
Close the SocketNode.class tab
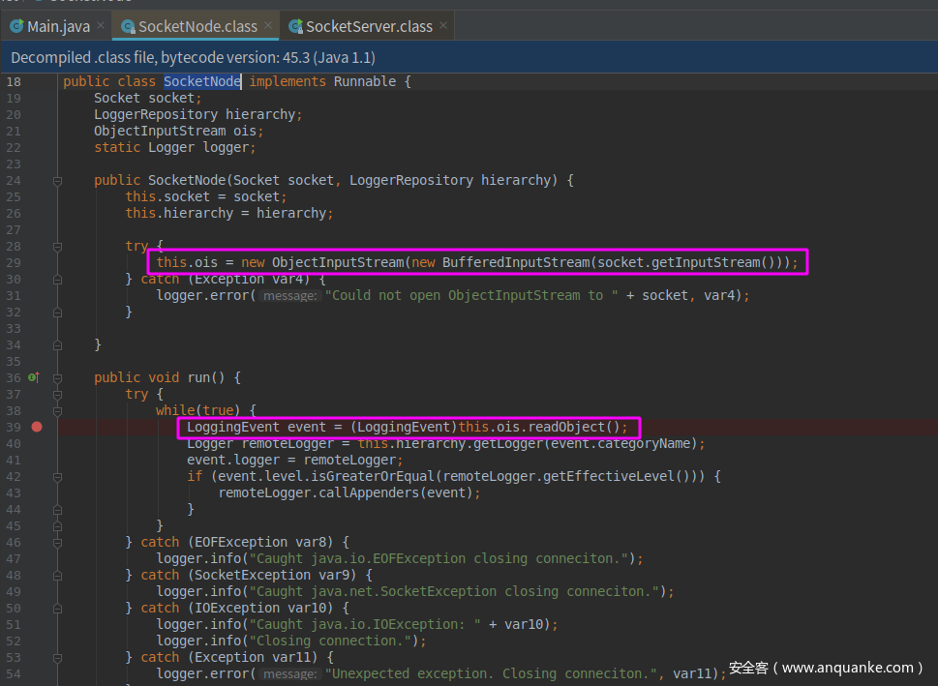click(268, 25)
